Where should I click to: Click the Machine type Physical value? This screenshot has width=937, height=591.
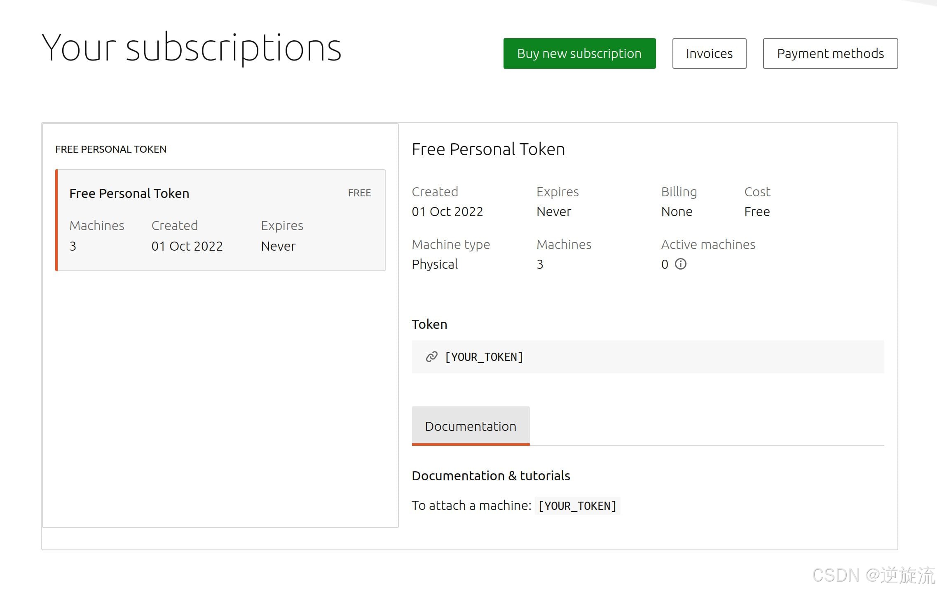coord(435,264)
